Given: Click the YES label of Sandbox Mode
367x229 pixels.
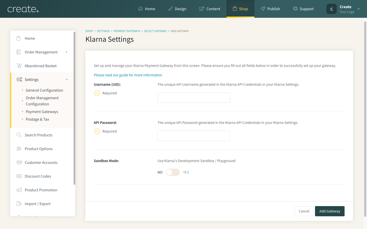Looking at the screenshot, I should coord(186,172).
